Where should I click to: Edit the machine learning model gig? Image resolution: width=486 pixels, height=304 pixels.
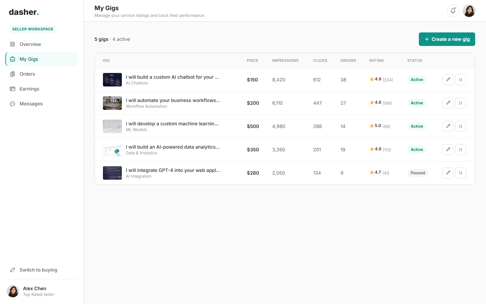pos(448,126)
